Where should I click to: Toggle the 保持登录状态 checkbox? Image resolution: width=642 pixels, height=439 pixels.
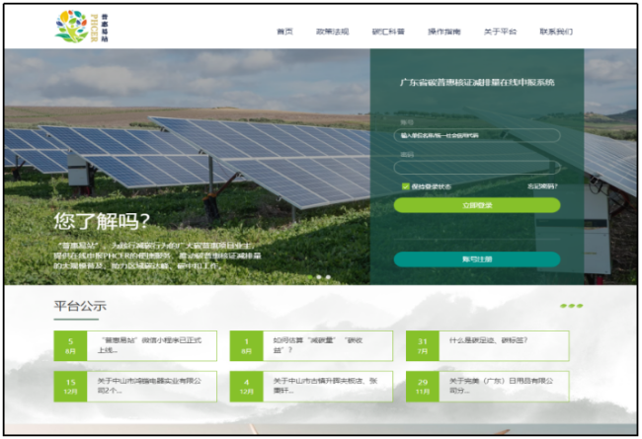tap(406, 185)
